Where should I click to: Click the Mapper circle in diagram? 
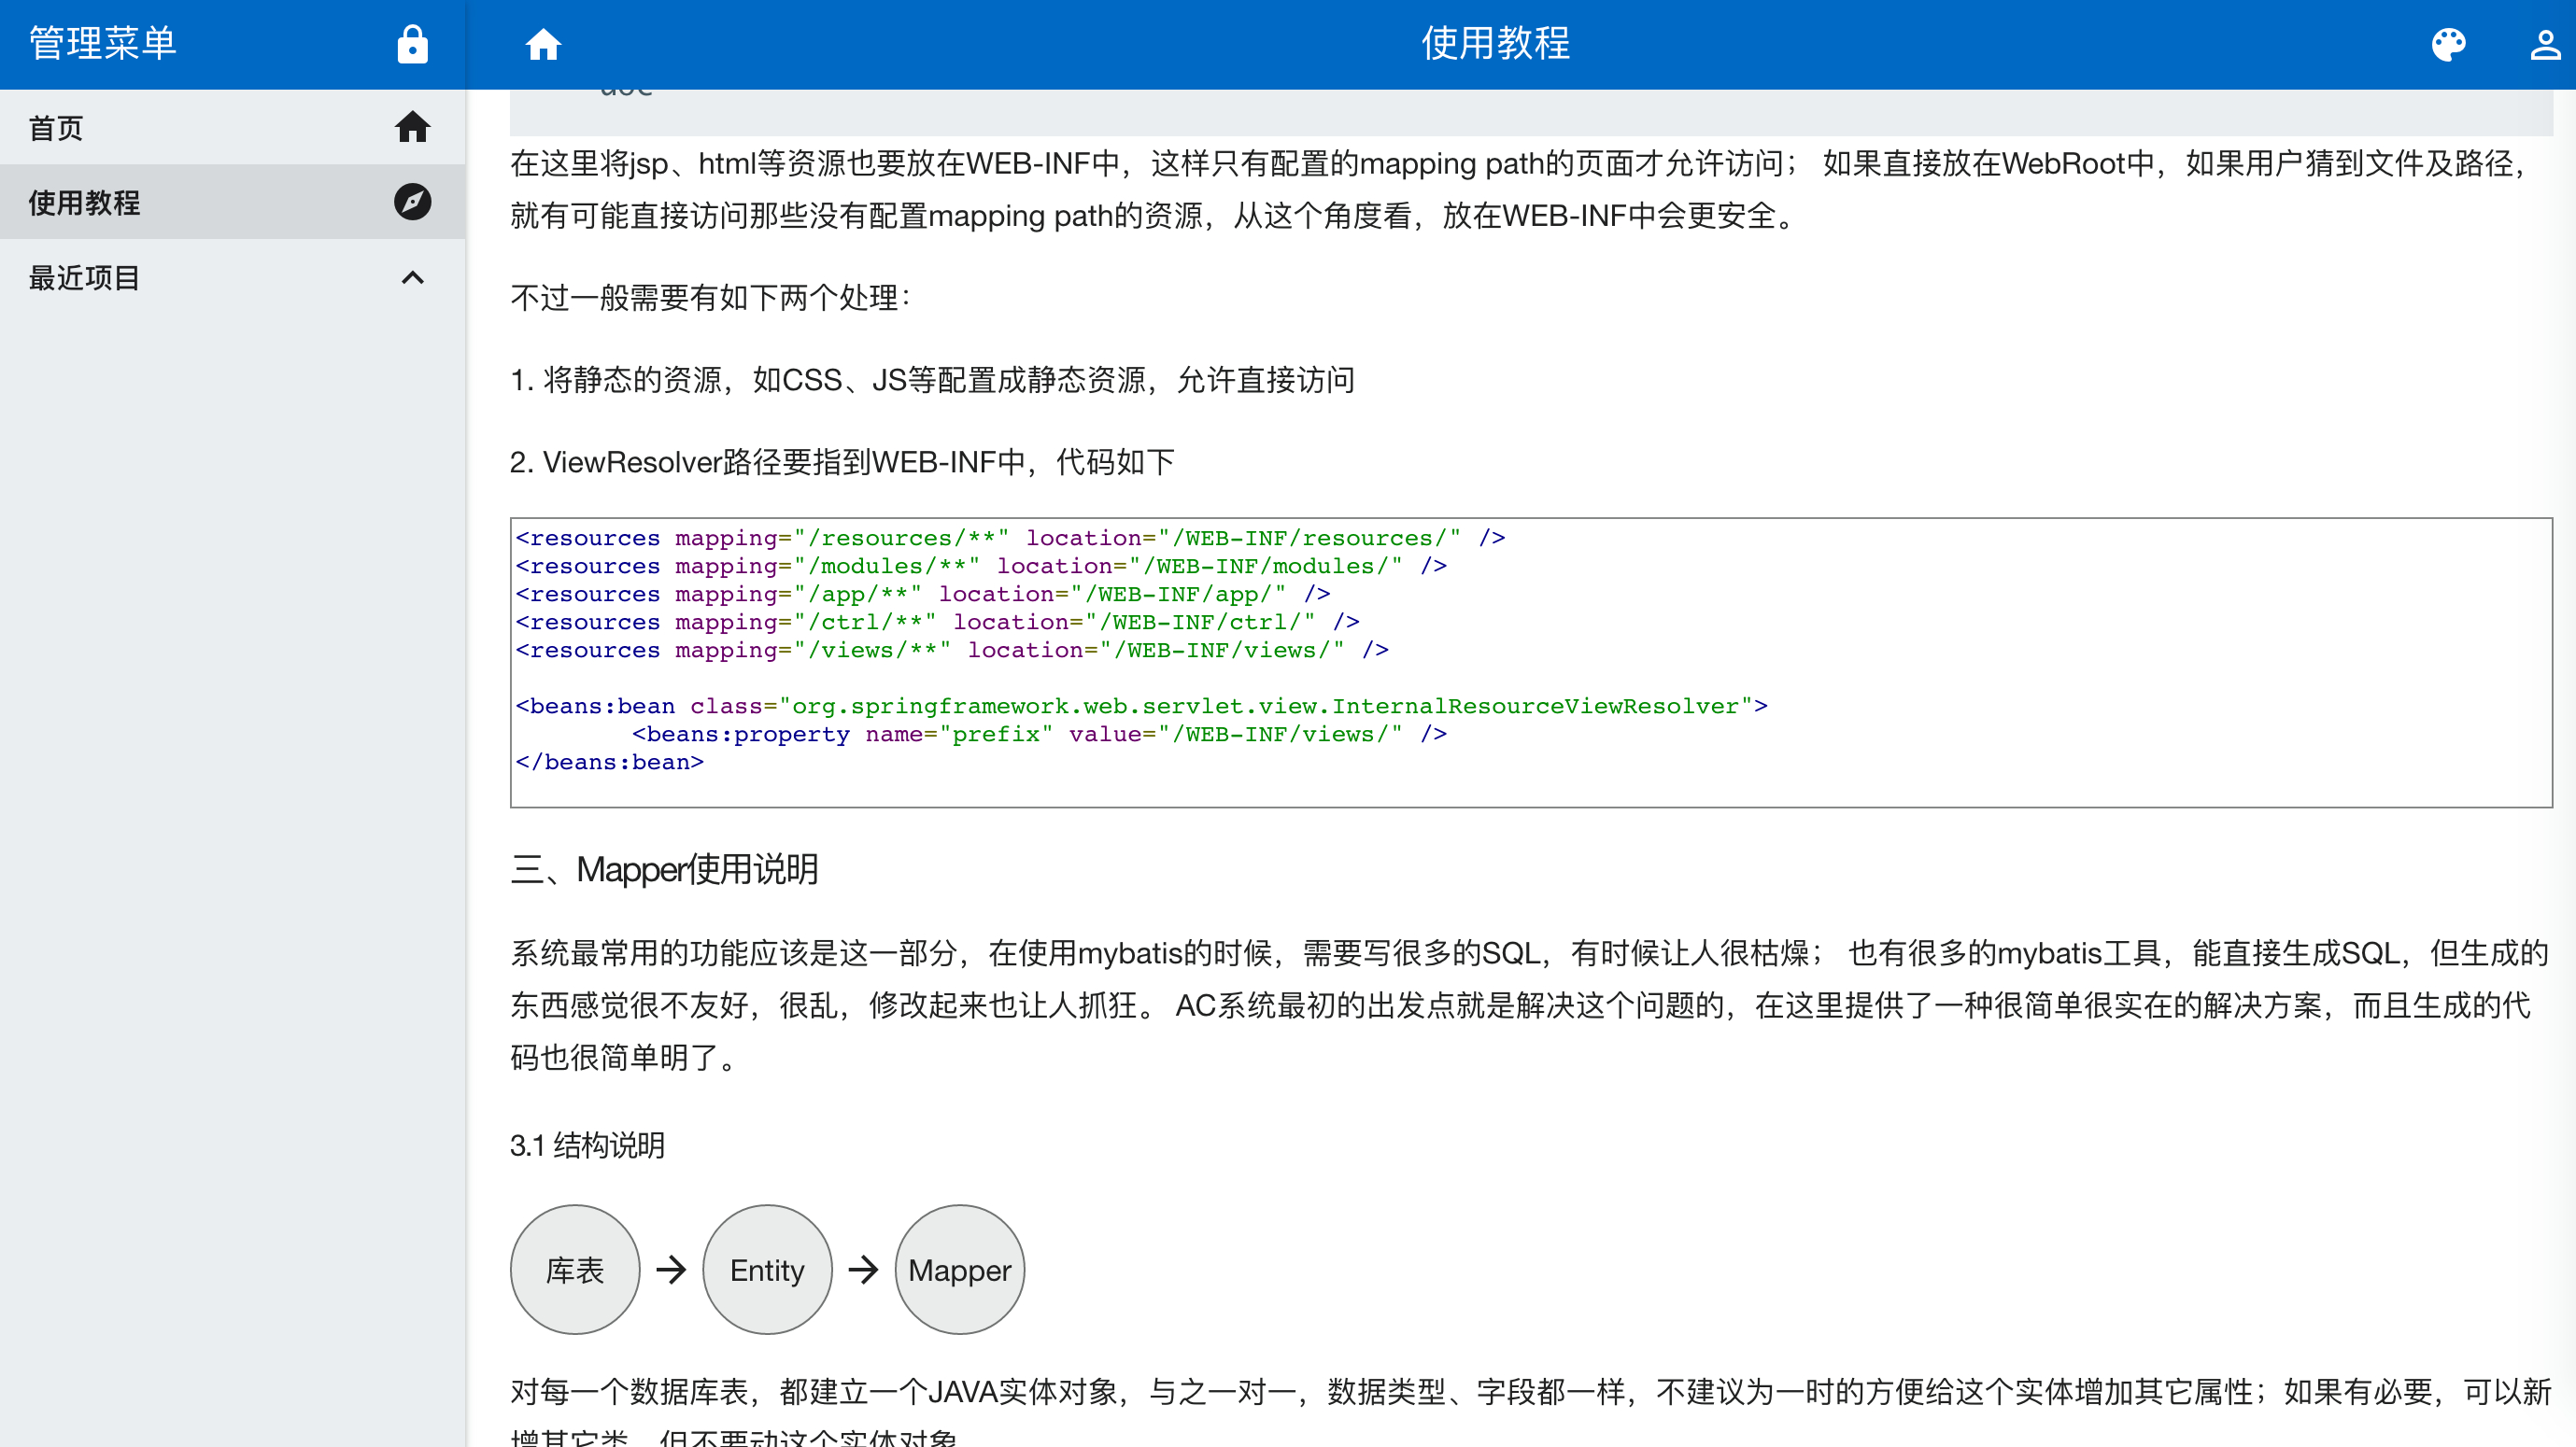click(x=959, y=1269)
